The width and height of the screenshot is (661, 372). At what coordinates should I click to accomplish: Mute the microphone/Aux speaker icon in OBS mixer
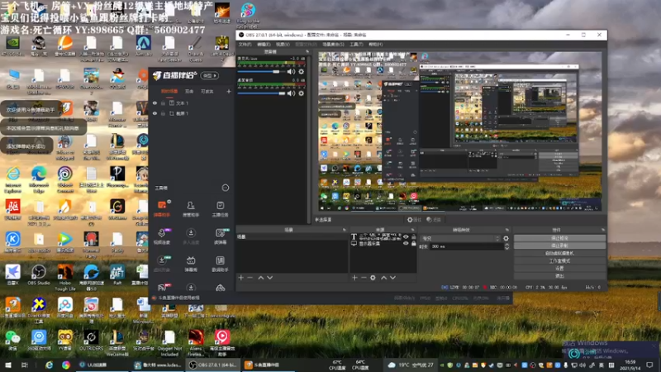(291, 72)
